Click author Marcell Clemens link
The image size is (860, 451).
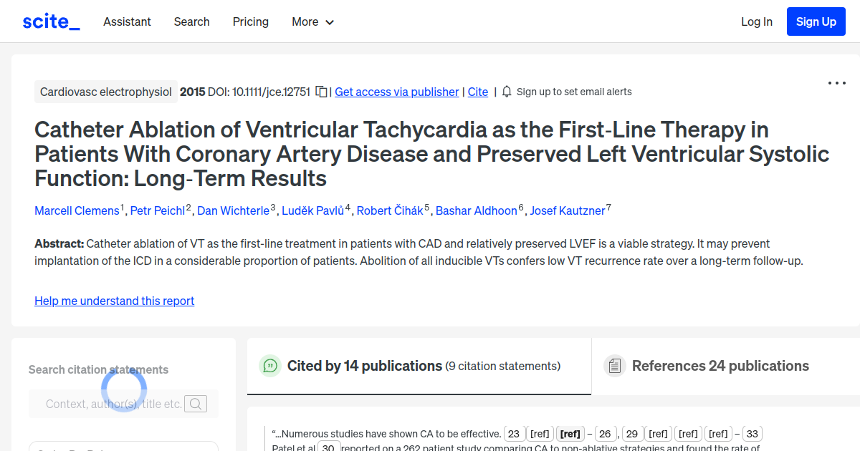click(77, 210)
